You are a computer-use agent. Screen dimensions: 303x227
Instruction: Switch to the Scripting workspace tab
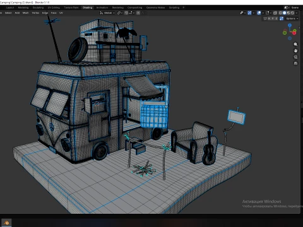click(x=174, y=8)
